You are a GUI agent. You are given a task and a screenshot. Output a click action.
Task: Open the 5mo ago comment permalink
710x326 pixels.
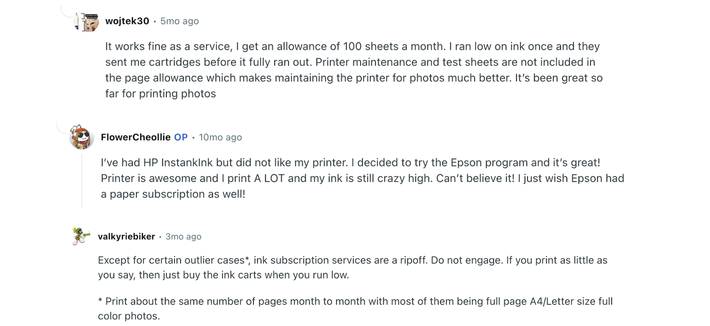click(x=180, y=21)
